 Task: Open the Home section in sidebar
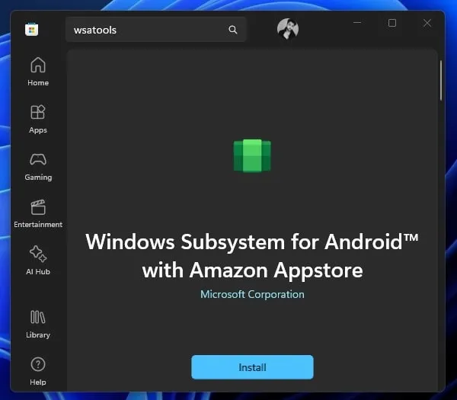point(38,72)
